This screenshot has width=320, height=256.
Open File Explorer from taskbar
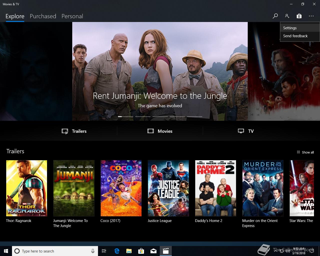[129, 251]
